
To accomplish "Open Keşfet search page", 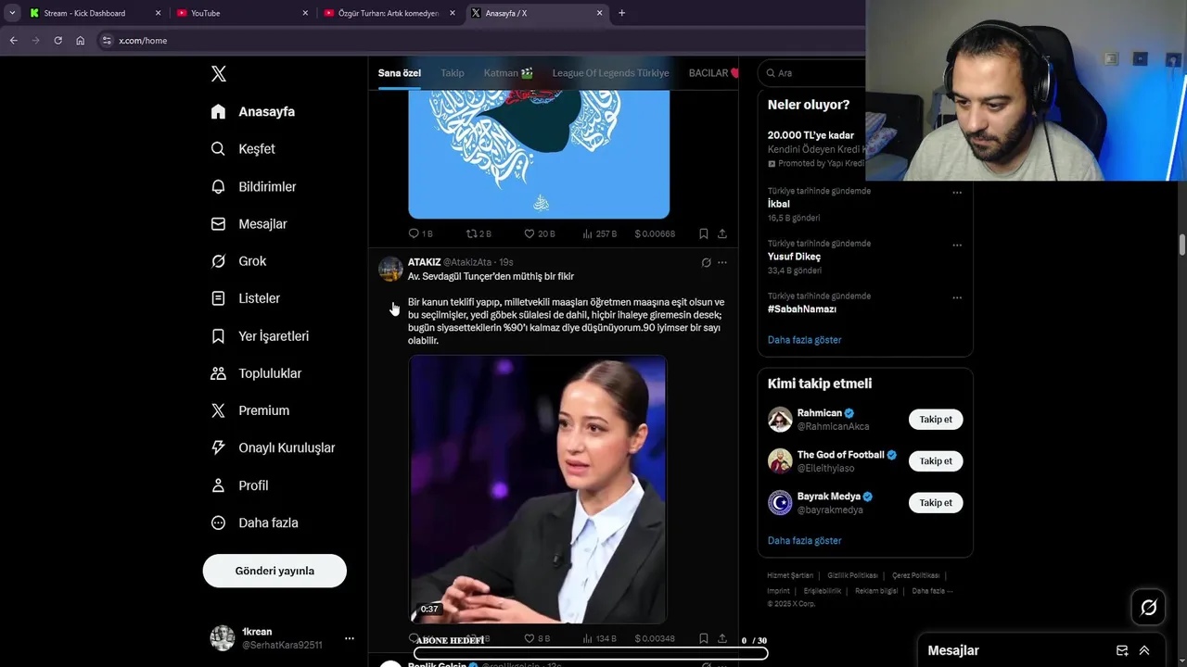I will pyautogui.click(x=243, y=149).
